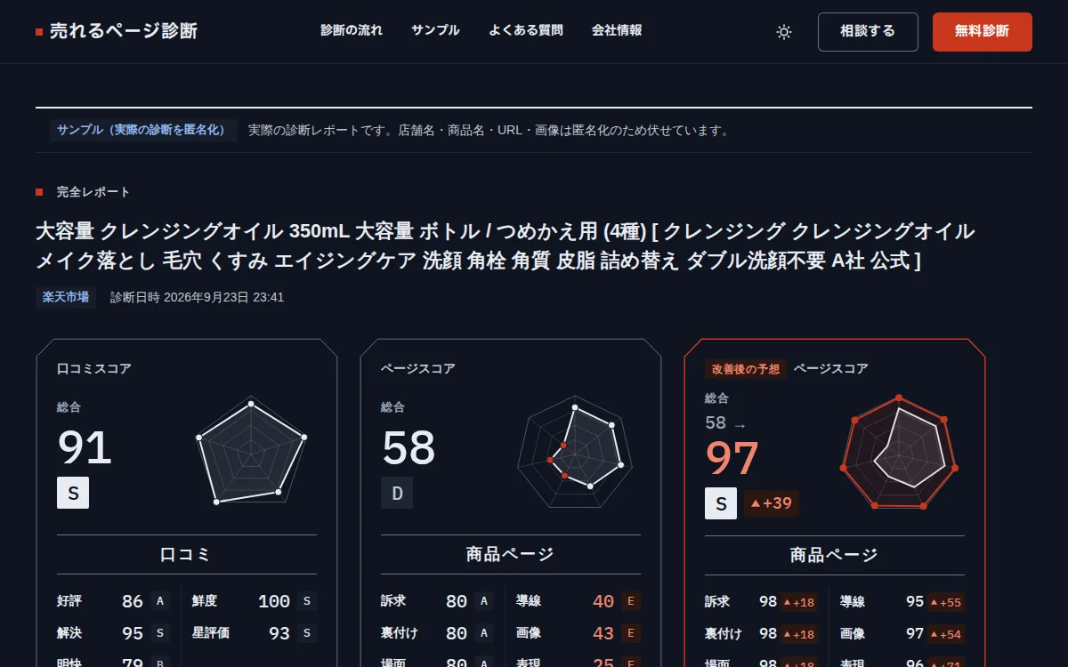Viewport: 1068px width, 667px height.
Task: Click the red 無料診断 button
Action: tap(983, 32)
